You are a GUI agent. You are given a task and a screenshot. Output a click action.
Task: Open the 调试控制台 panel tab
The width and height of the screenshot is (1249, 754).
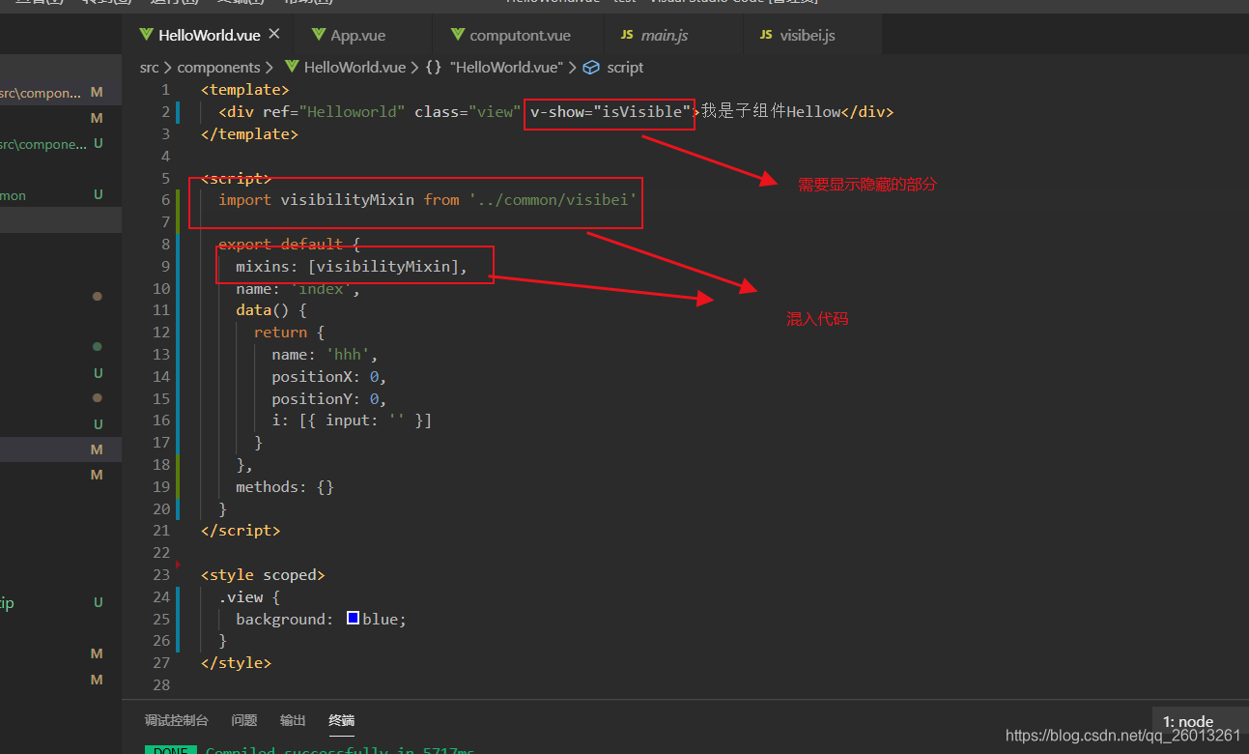[x=176, y=721]
